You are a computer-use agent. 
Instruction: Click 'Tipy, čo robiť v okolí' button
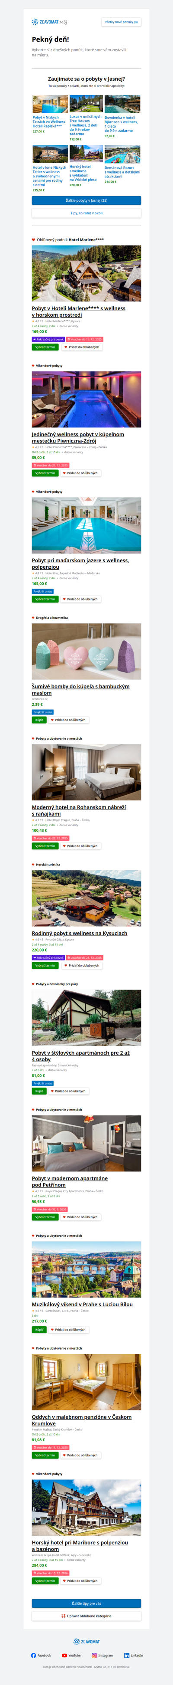[86, 213]
